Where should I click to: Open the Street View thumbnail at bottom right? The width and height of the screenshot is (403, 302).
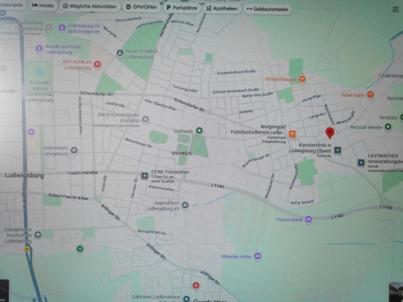coord(395,292)
